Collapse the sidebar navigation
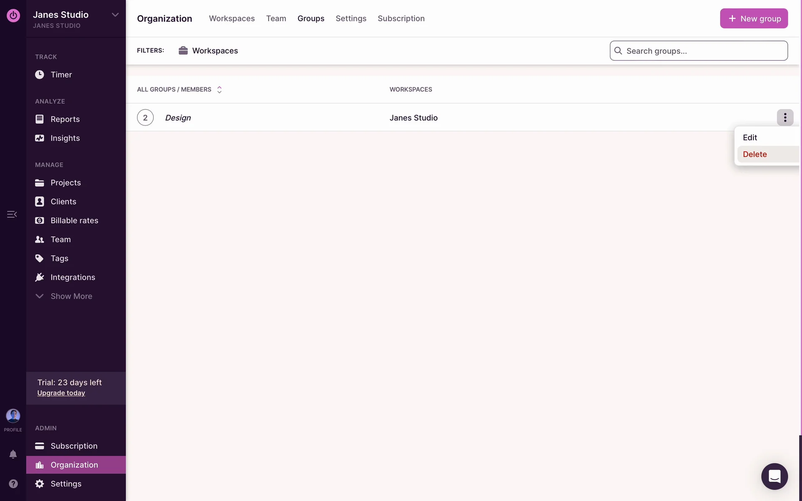 point(12,214)
